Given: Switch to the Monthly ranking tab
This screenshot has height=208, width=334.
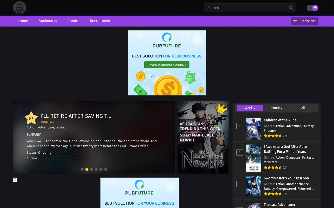Looking at the screenshot, I should (x=277, y=108).
